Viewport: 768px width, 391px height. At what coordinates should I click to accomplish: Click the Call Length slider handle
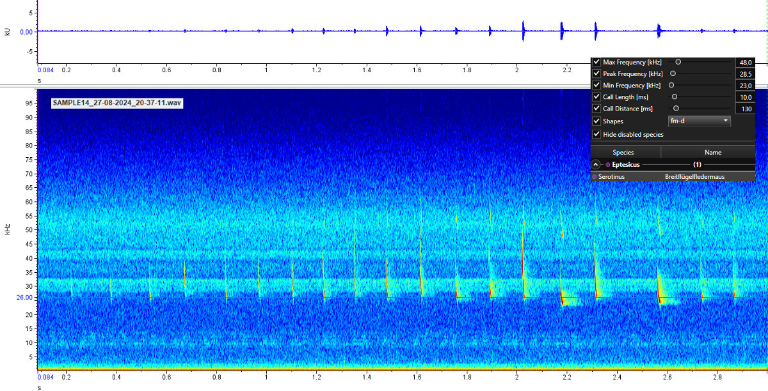point(675,96)
